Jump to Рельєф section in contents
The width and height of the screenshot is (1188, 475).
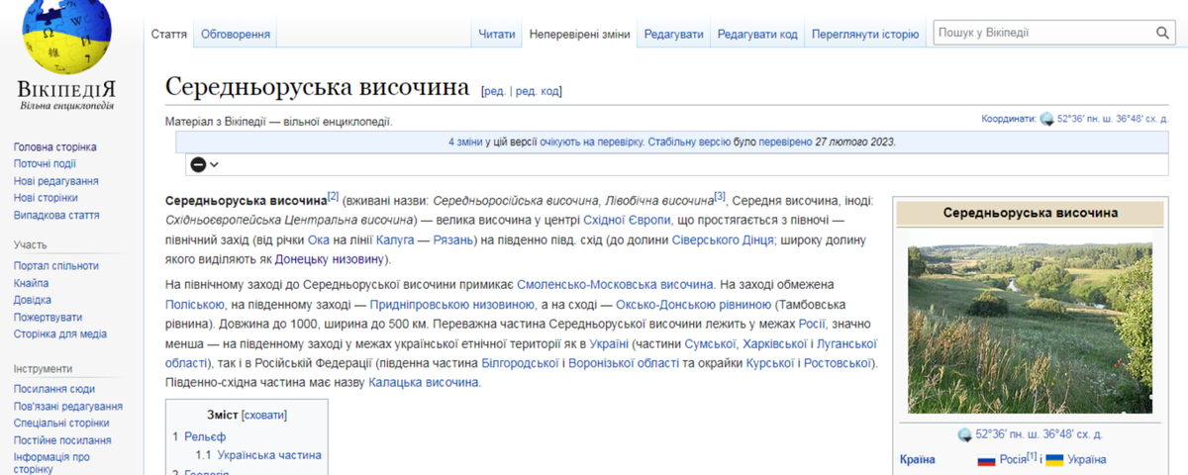click(205, 436)
